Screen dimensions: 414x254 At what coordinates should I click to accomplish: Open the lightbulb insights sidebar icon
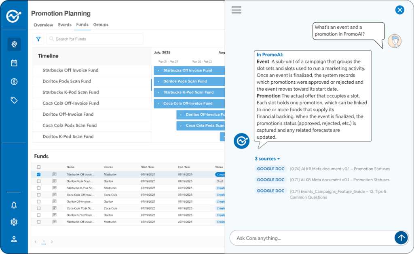pyautogui.click(x=14, y=44)
